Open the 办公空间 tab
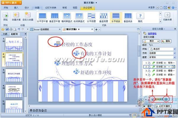This screenshot has width=178, height=118. tap(88, 8)
